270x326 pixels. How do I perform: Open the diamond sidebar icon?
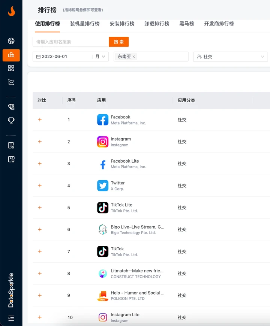click(x=11, y=107)
